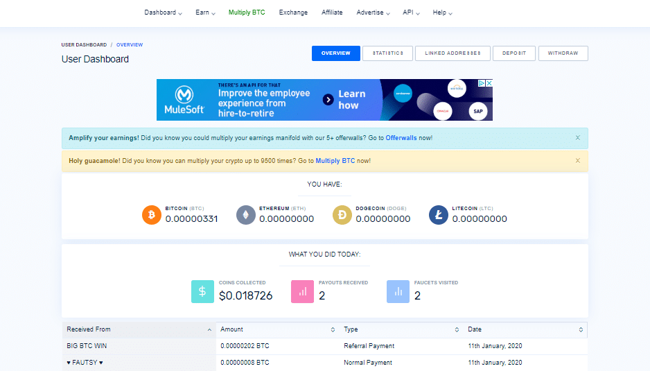Click the Coins Collected dollar icon
Viewport: 650px width, 371px height.
(202, 291)
